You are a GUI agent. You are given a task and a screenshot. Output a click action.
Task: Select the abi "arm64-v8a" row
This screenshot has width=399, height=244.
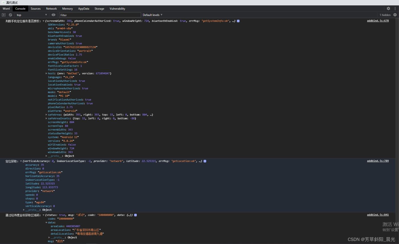pyautogui.click(x=60, y=28)
